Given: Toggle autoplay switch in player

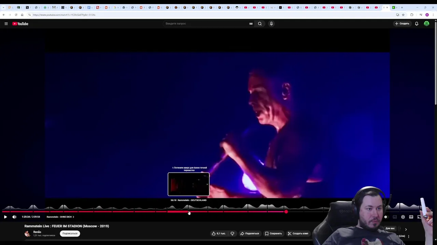Looking at the screenshot, I should pyautogui.click(x=386, y=217).
